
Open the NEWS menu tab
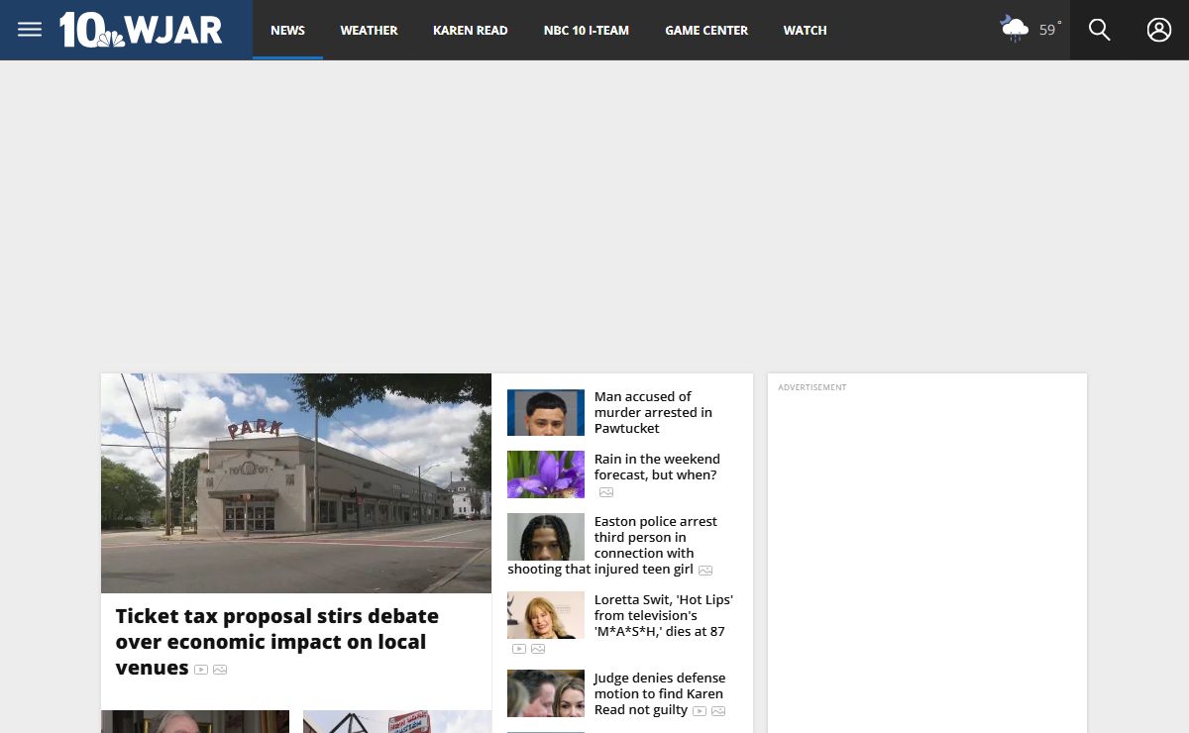287,30
